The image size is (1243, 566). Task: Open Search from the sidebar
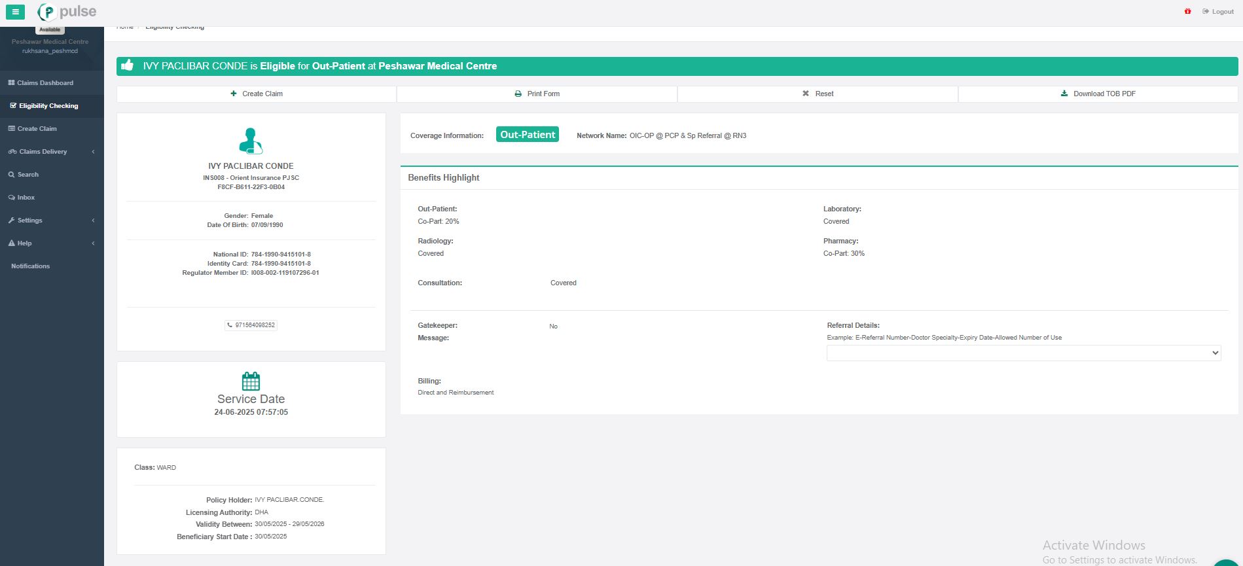27,175
